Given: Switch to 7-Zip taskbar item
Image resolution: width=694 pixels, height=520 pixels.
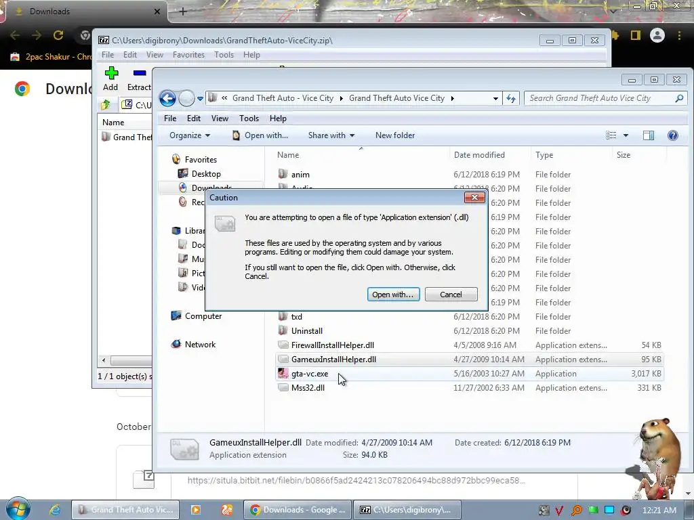Looking at the screenshot, I should 406,510.
